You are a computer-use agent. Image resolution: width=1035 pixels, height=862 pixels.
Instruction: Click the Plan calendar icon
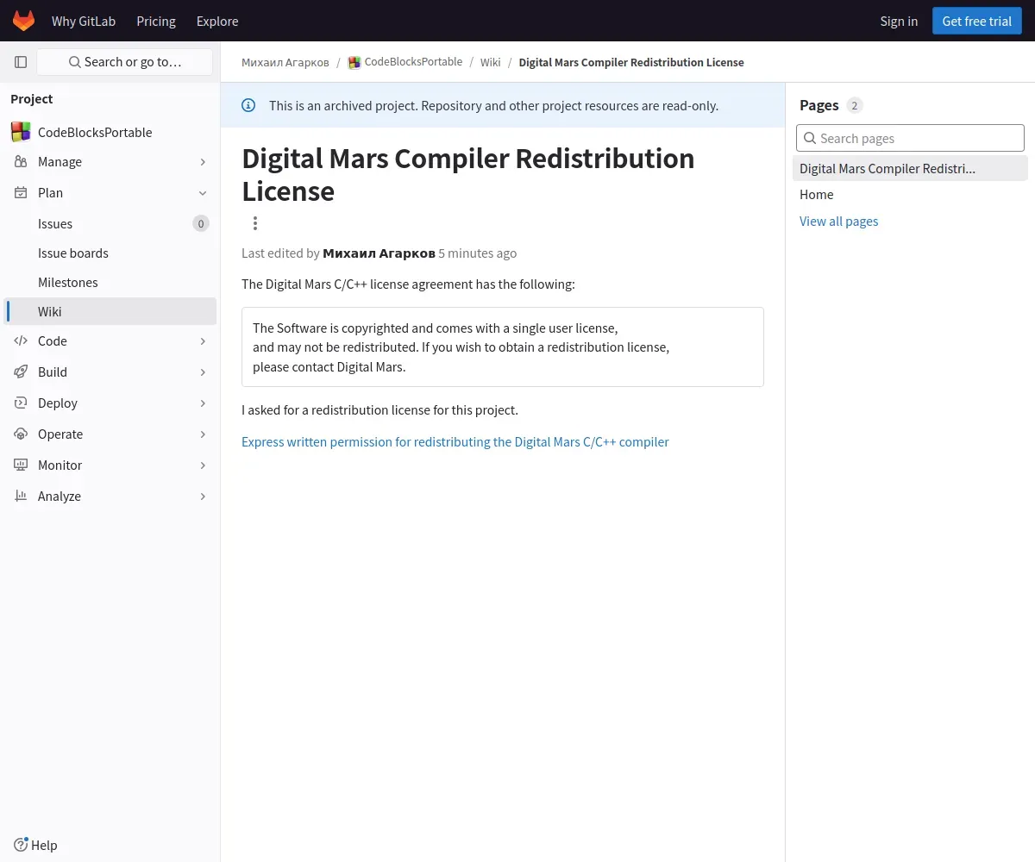(21, 192)
